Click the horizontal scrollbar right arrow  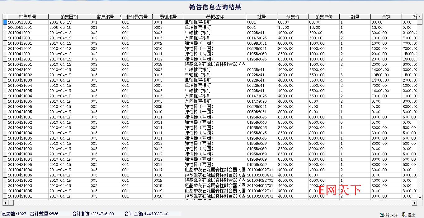[415, 203]
